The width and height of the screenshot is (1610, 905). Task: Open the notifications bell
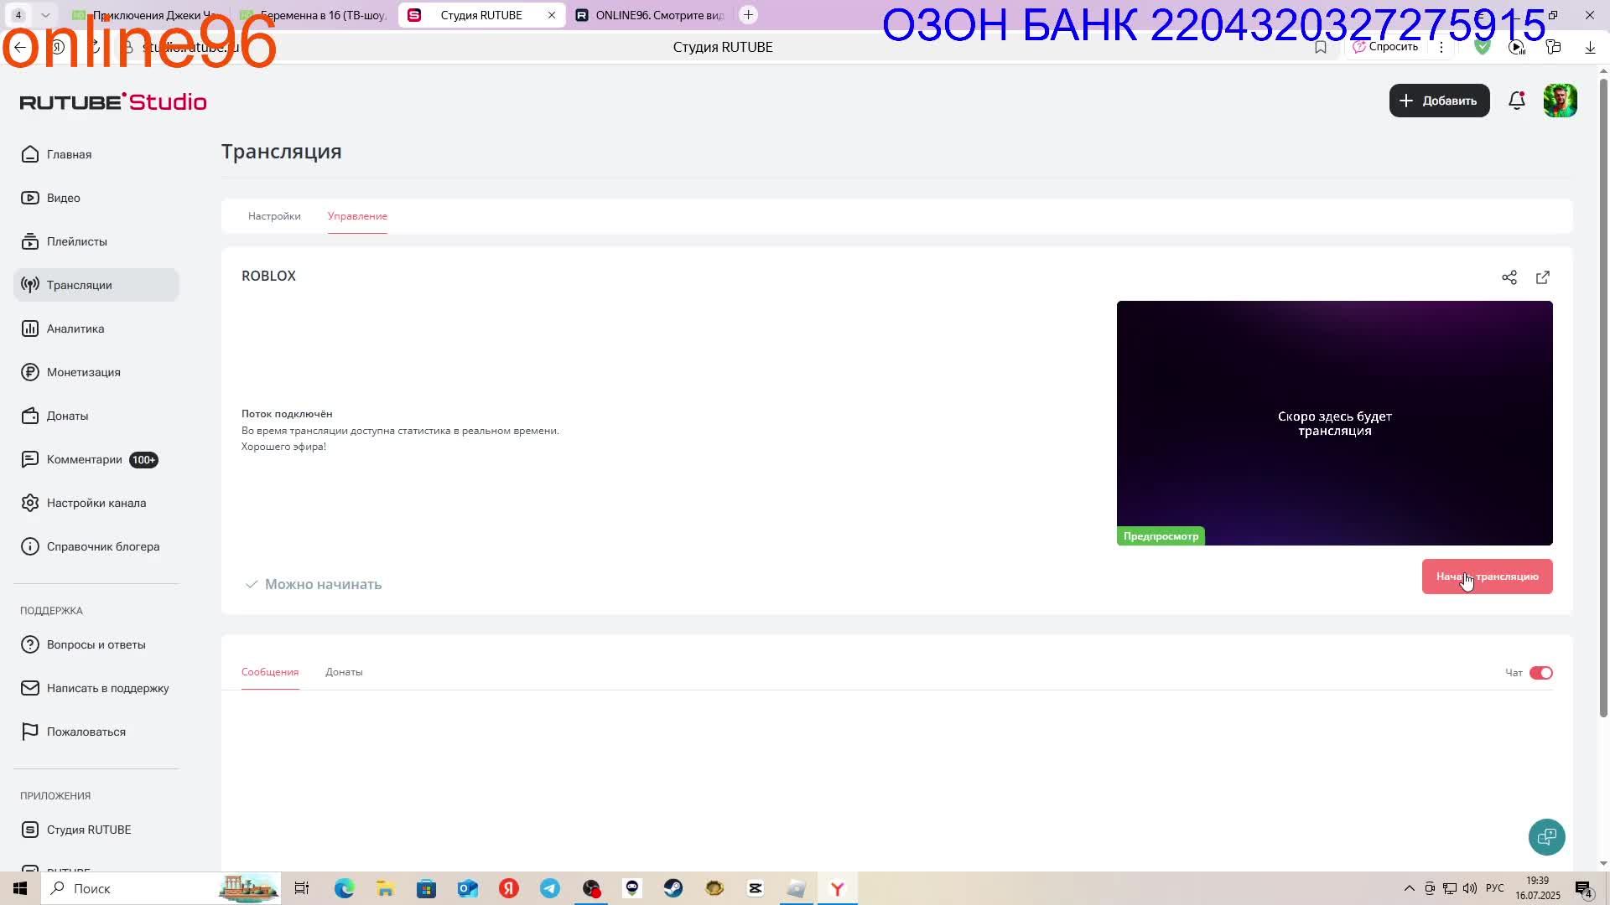coord(1516,101)
